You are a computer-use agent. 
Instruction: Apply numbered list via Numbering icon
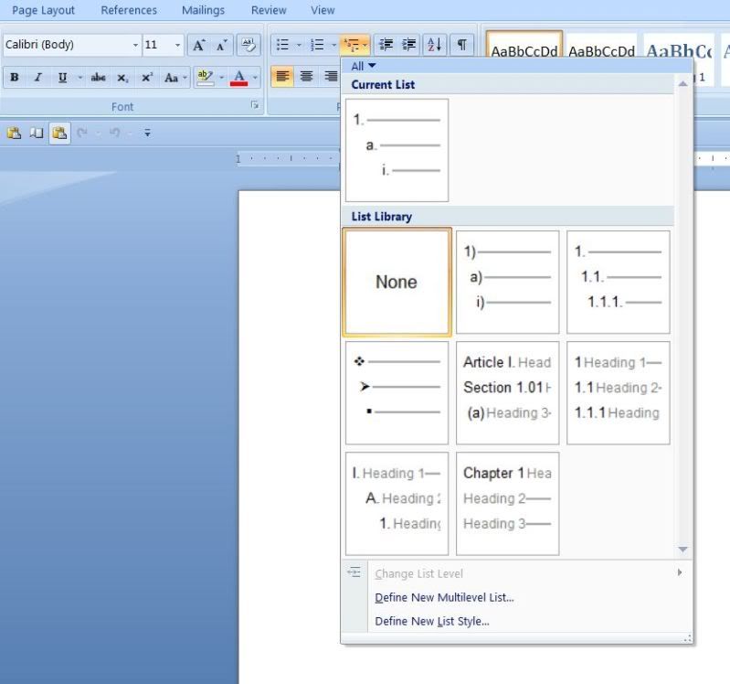tap(318, 45)
